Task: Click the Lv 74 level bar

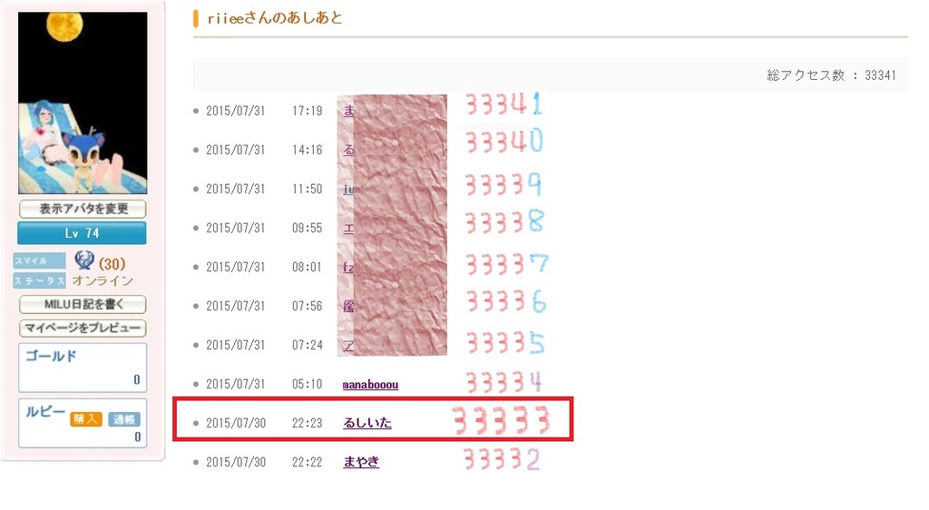Action: [x=83, y=233]
